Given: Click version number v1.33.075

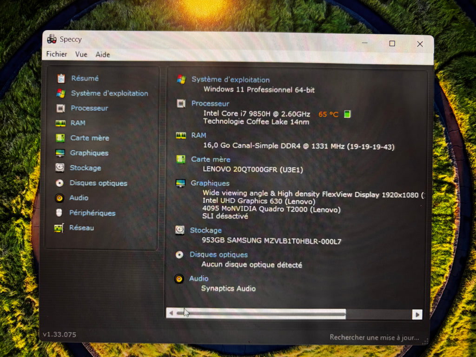Looking at the screenshot, I should pos(59,335).
